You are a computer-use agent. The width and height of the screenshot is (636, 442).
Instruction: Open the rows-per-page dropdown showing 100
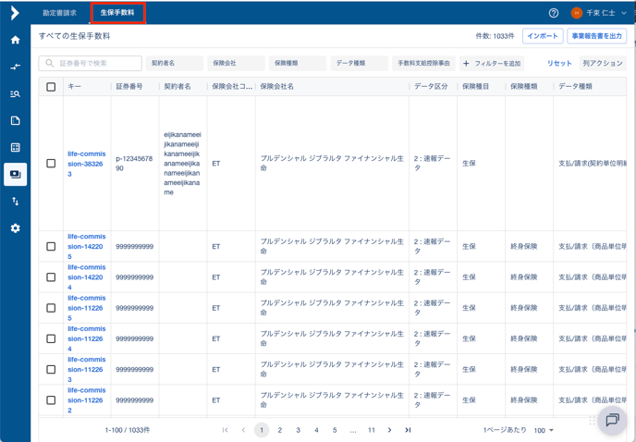[x=544, y=430]
